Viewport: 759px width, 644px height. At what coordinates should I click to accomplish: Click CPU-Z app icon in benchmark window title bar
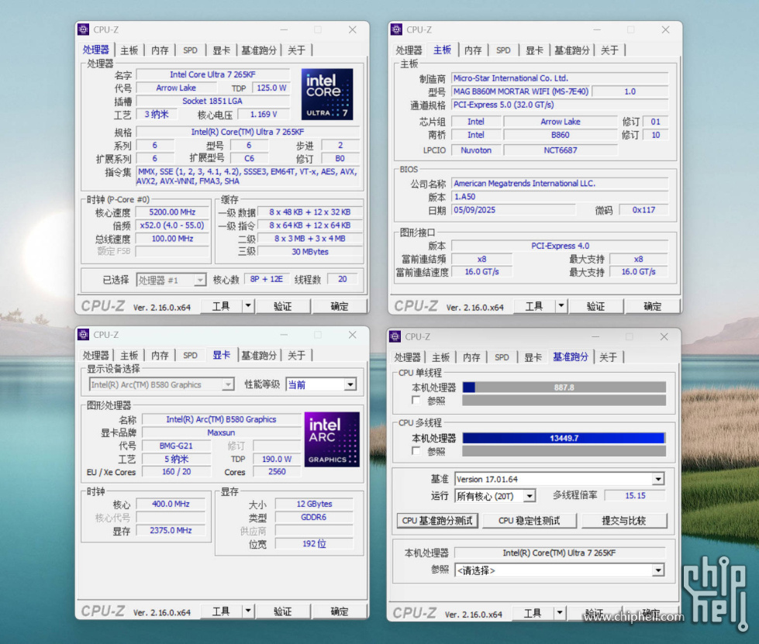395,336
